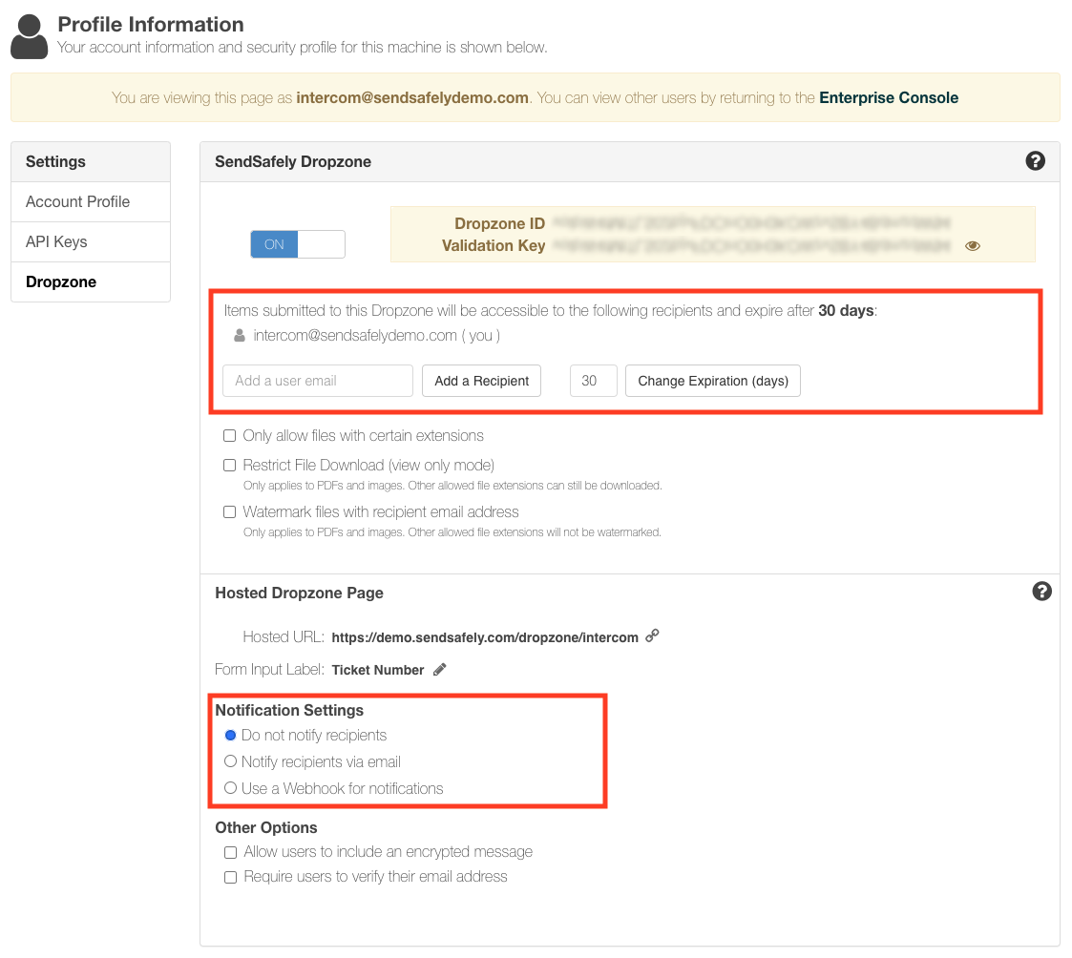Open the Enterprise Console link
The width and height of the screenshot is (1072, 958).
888,97
